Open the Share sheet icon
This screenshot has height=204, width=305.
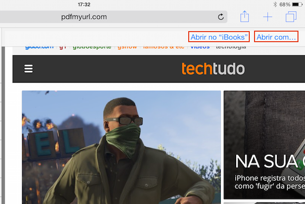click(244, 17)
